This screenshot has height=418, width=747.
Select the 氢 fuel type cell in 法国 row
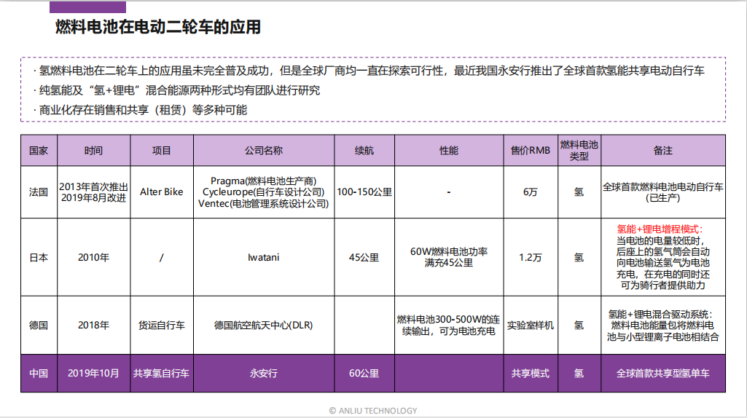(x=579, y=192)
